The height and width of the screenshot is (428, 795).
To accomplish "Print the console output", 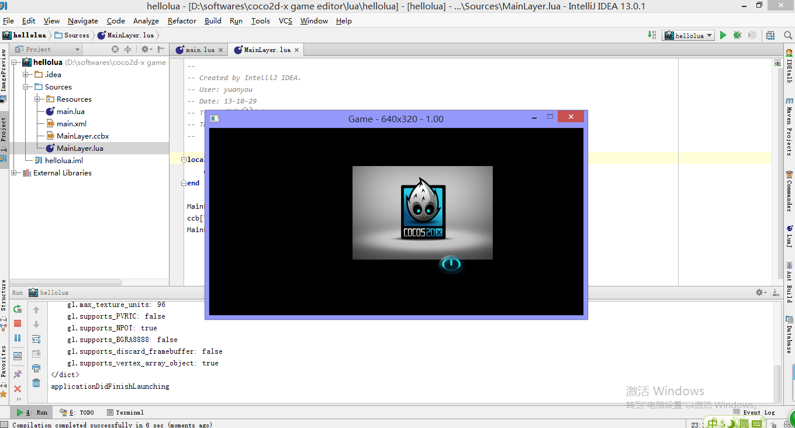I will [x=36, y=368].
